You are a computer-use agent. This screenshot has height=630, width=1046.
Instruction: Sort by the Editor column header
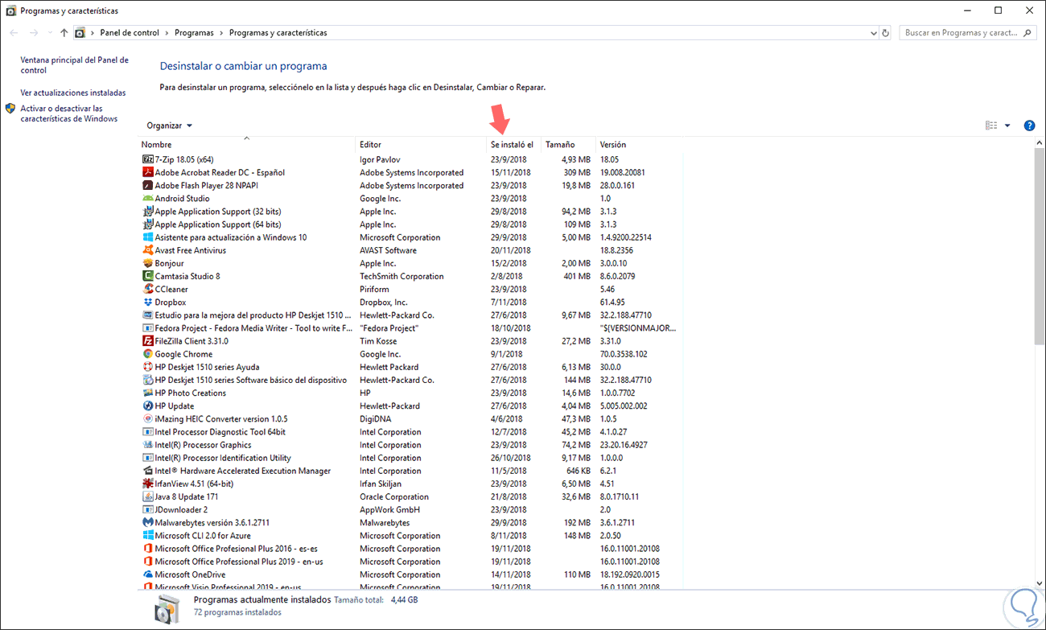click(x=421, y=145)
